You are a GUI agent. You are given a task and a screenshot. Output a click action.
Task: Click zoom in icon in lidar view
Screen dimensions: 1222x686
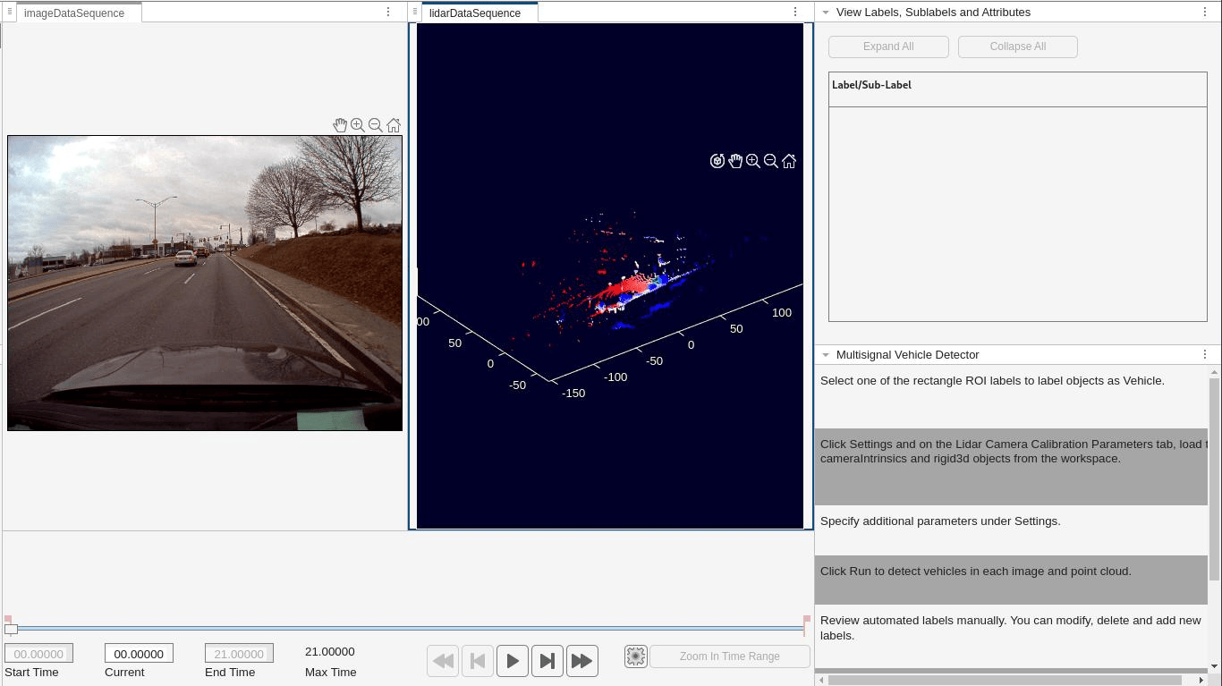tap(753, 161)
